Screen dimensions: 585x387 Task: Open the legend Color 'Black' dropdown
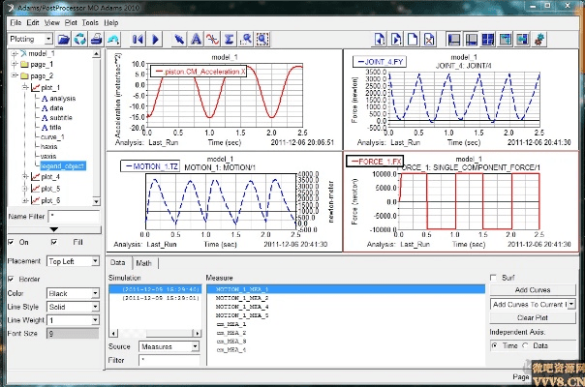click(73, 292)
